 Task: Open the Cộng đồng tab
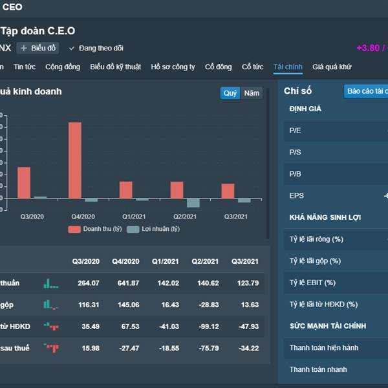pos(63,67)
